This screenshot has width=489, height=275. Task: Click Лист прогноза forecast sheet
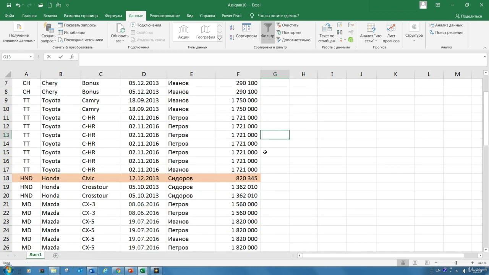pos(391,33)
